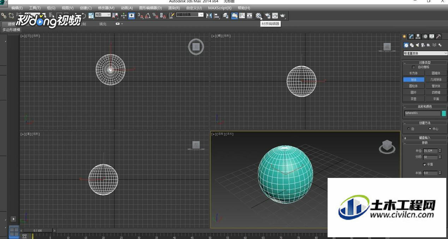
Task: Select the Space Warps creation category
Action: point(434,45)
